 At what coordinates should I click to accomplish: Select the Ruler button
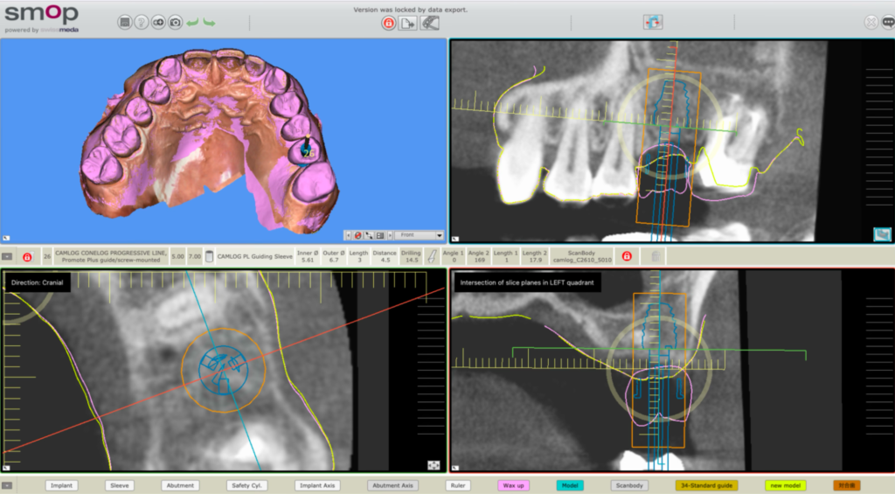(455, 485)
